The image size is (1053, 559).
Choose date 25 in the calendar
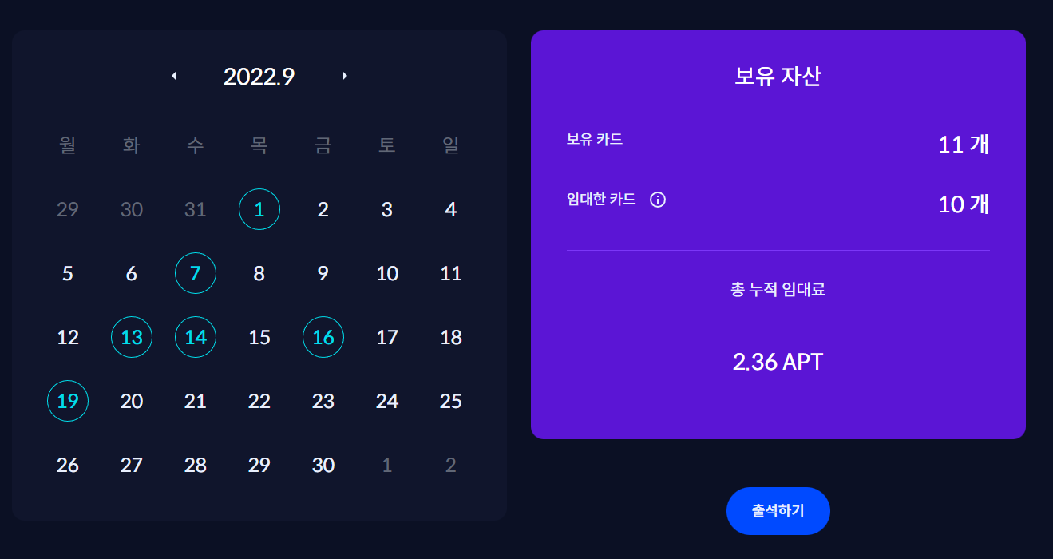pyautogui.click(x=451, y=401)
